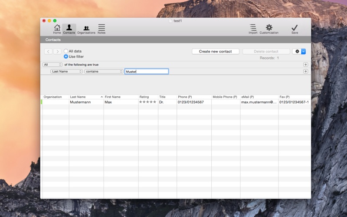
Task: Click the Import toolbar icon
Action: [253, 29]
